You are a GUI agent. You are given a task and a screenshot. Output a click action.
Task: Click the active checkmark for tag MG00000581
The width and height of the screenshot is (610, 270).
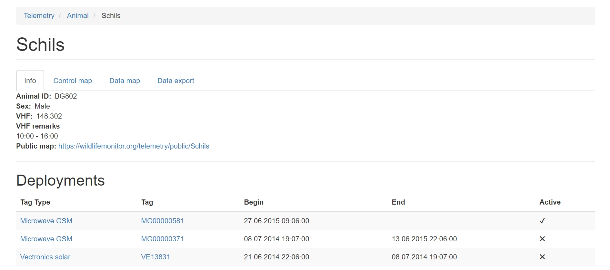pyautogui.click(x=542, y=221)
